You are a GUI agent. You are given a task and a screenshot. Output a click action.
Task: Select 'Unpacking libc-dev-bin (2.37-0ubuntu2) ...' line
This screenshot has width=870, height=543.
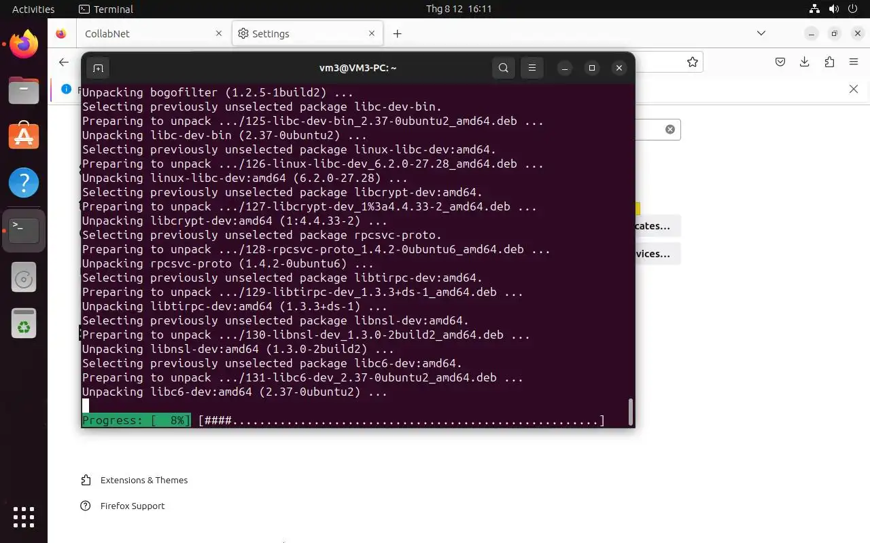[224, 135]
